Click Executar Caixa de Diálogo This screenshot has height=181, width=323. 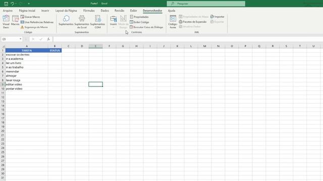click(146, 27)
